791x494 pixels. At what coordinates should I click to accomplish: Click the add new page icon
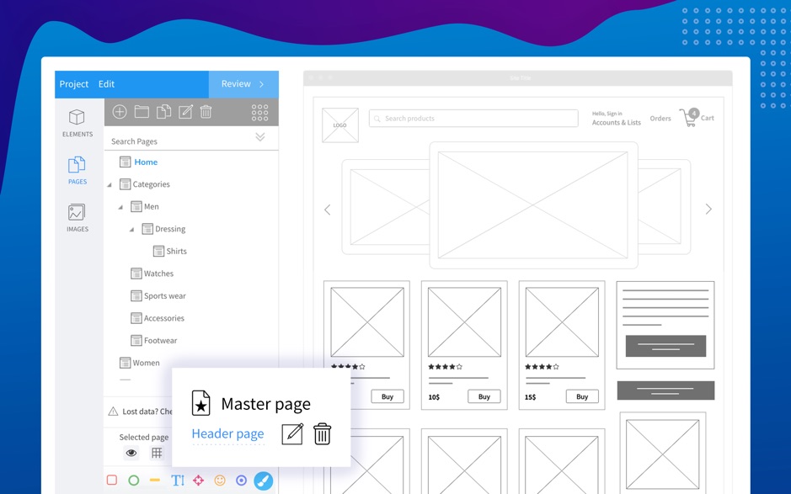(120, 112)
